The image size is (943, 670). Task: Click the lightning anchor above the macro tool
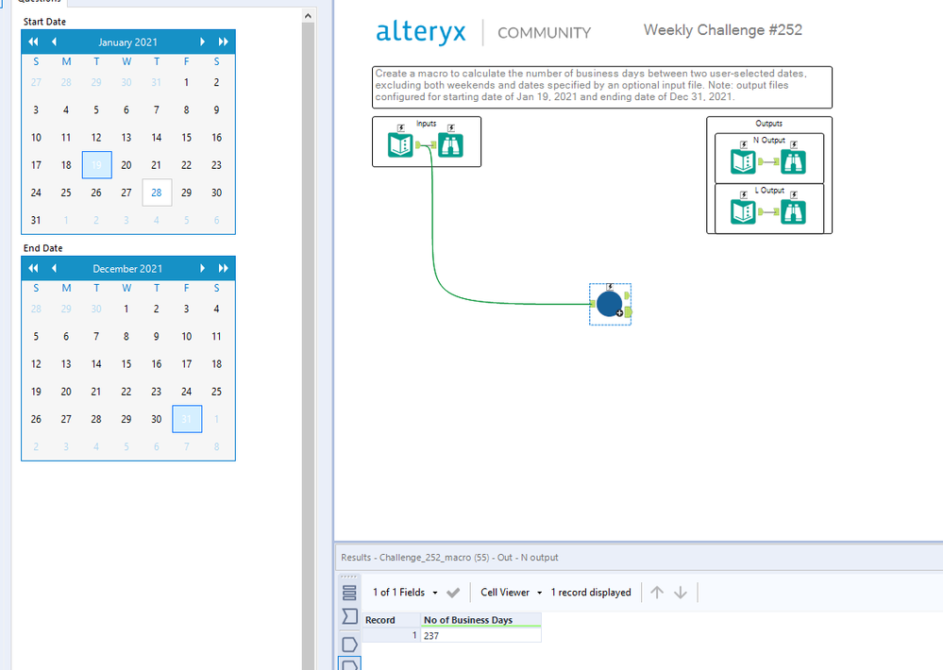610,286
